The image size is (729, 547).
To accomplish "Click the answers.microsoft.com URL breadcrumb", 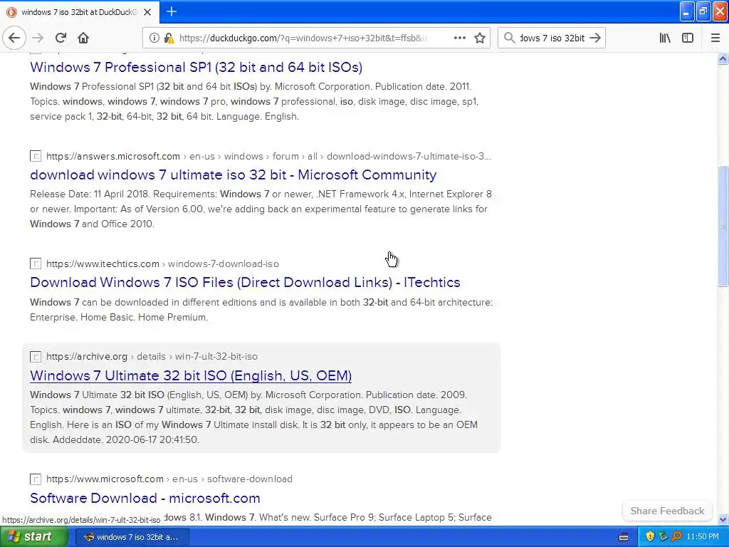I will click(x=268, y=156).
